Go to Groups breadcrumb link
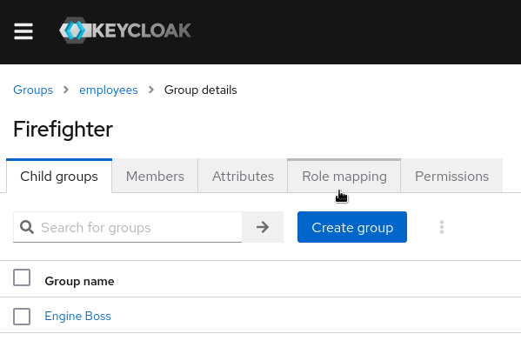This screenshot has width=521, height=354. pyautogui.click(x=33, y=90)
